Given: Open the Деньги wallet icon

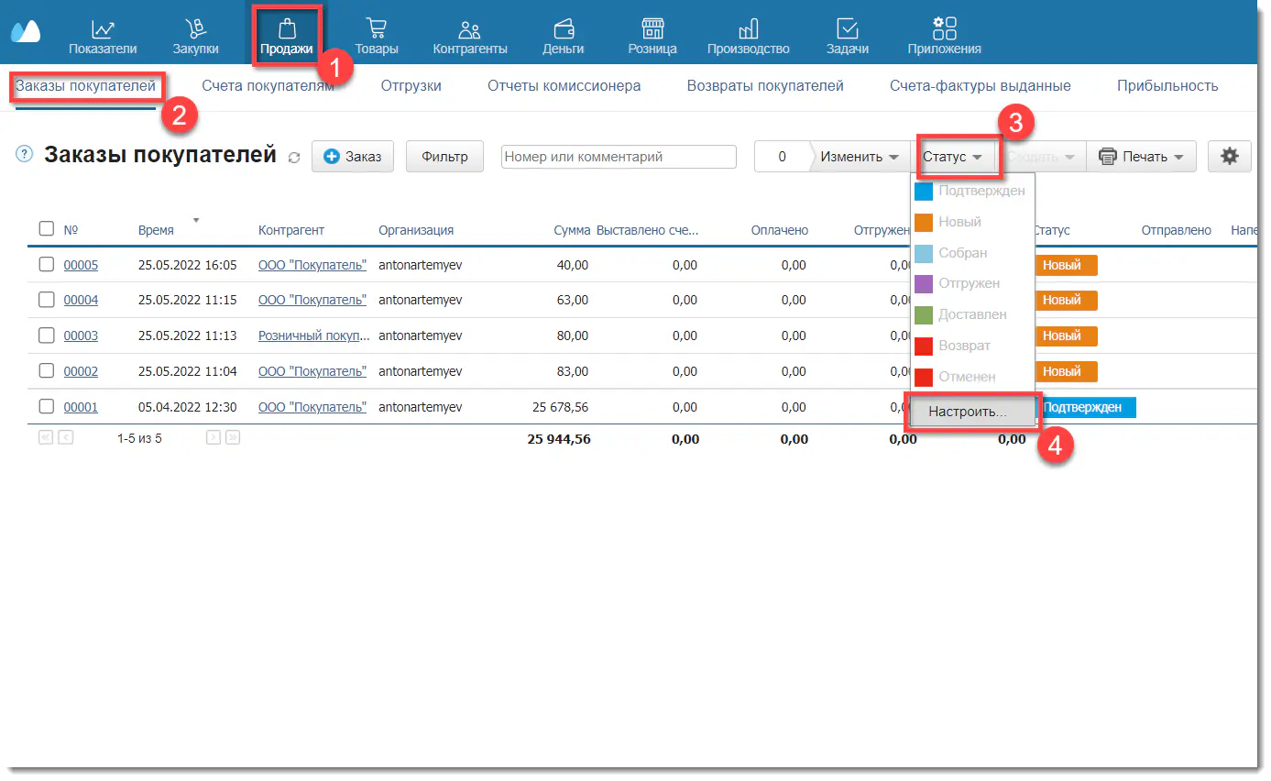Looking at the screenshot, I should click(x=563, y=29).
